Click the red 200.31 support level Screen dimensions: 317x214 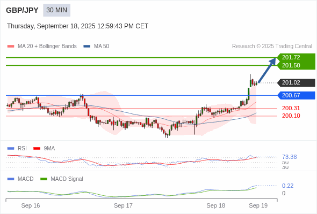291,108
